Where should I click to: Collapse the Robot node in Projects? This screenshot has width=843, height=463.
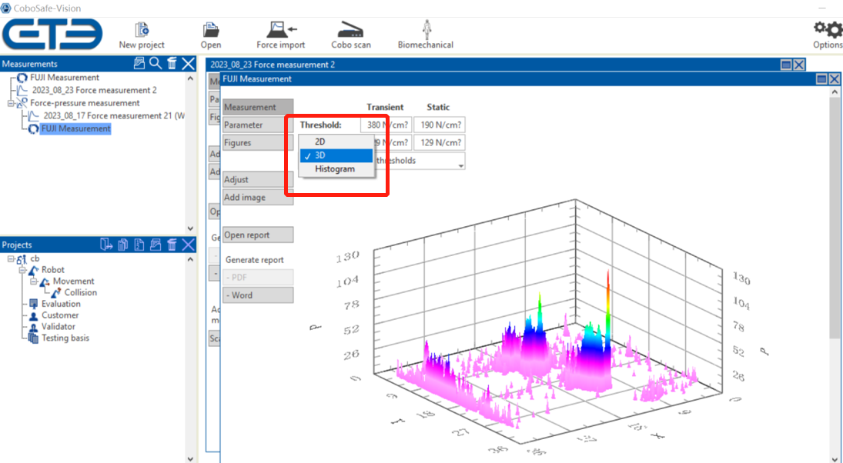pyautogui.click(x=22, y=270)
